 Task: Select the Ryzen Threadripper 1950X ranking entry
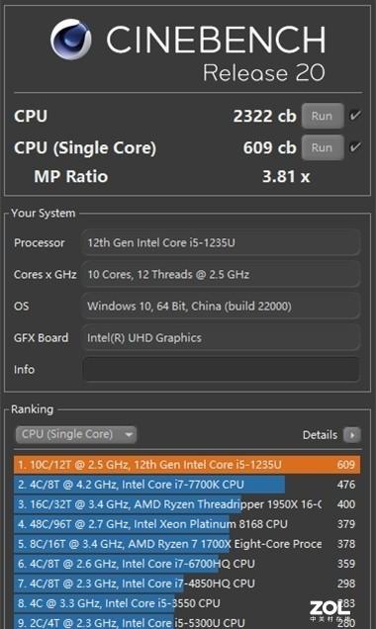[187, 504]
